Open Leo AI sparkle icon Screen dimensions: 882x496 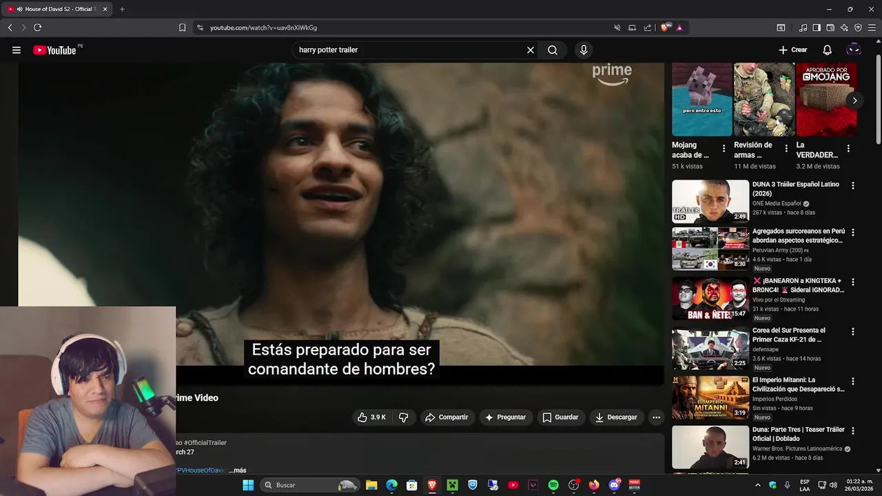(844, 28)
